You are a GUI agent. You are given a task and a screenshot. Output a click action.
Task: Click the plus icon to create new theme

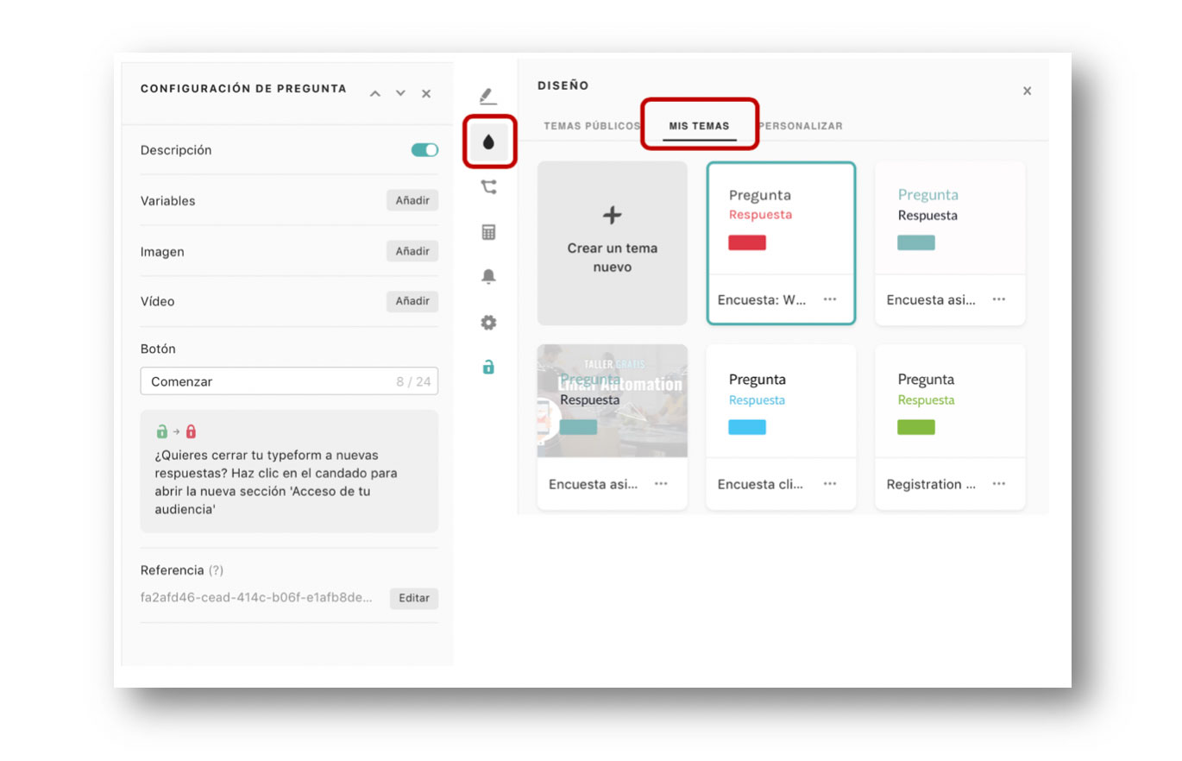[x=612, y=215]
